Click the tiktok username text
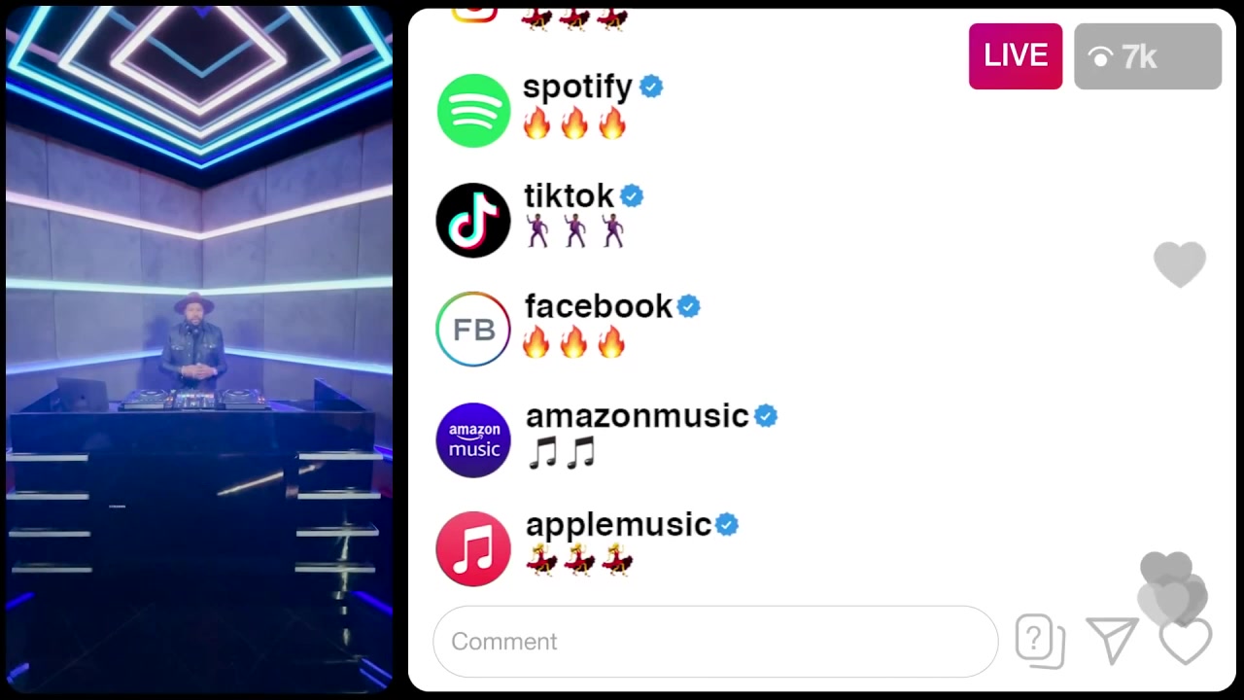 coord(569,196)
